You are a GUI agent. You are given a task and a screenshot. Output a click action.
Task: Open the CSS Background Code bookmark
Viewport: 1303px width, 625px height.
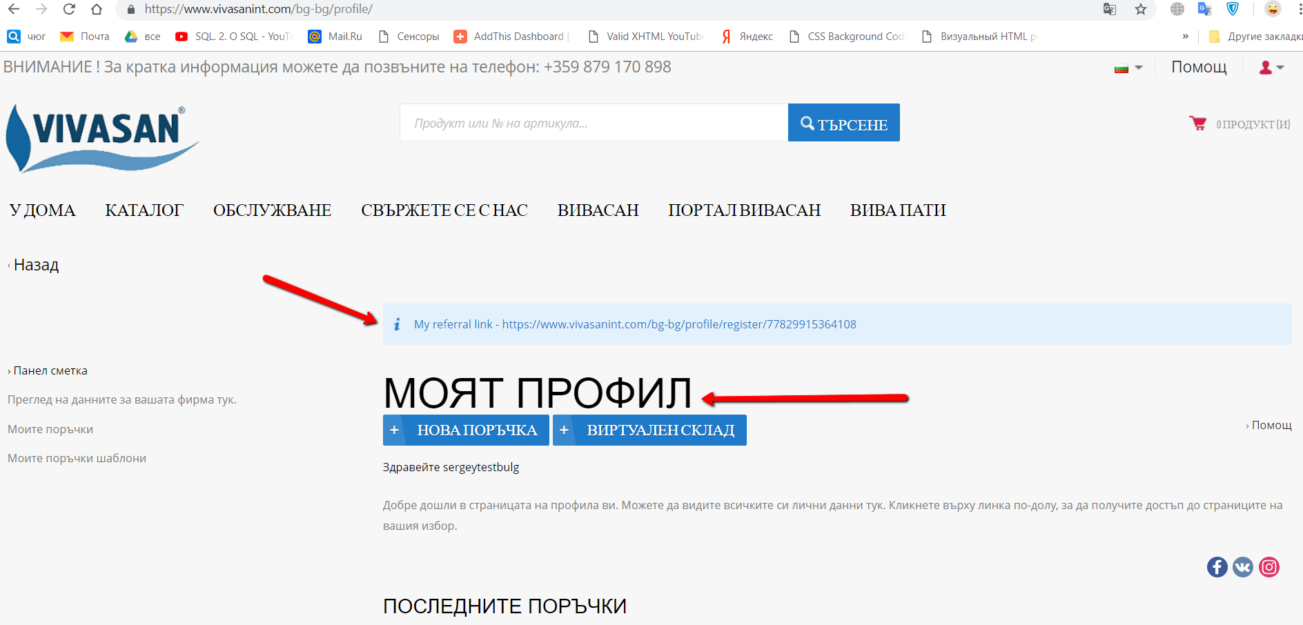coord(846,37)
